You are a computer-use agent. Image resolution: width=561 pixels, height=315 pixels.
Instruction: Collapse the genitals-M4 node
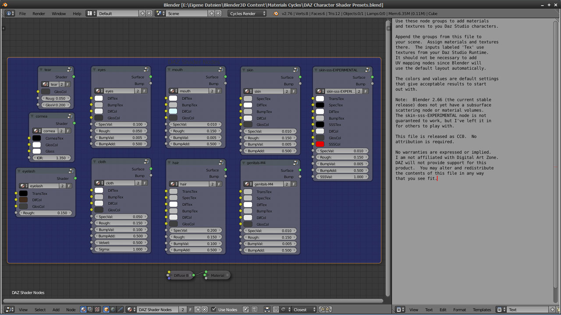coord(244,163)
